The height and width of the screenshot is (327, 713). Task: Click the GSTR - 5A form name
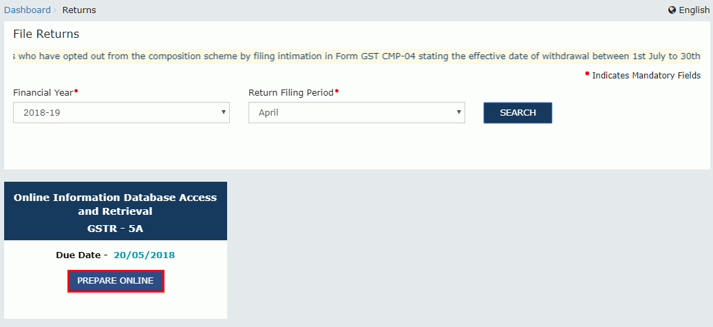coord(116,226)
